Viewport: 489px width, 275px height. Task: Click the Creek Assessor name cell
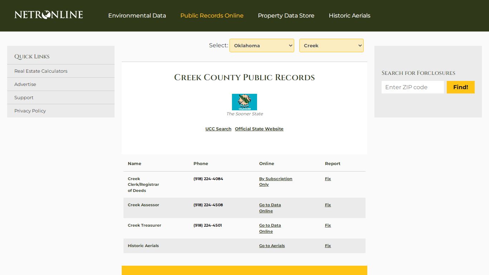pyautogui.click(x=144, y=205)
